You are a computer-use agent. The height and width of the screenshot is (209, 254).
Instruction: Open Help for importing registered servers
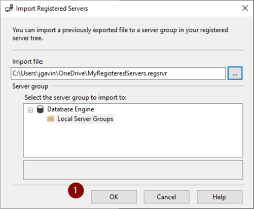point(220,197)
